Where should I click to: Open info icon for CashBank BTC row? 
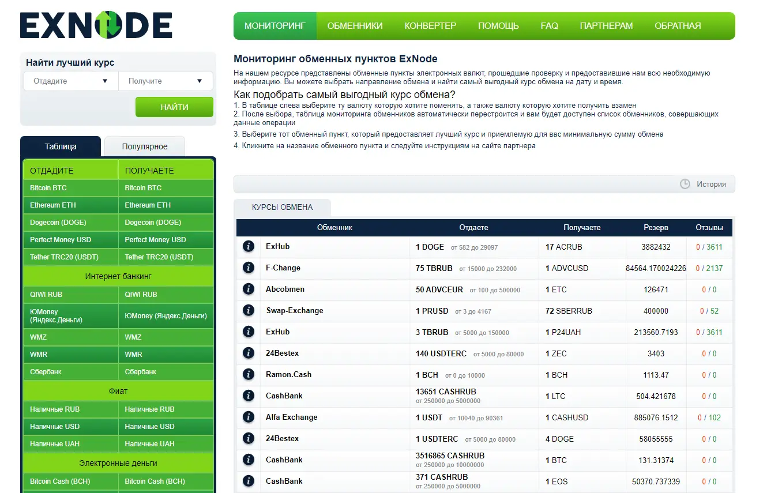click(x=249, y=460)
